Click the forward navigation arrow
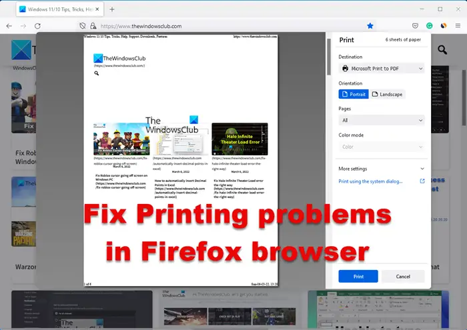This screenshot has height=330, width=467. coord(23,26)
